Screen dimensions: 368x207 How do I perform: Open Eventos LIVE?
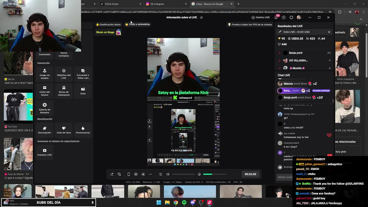tap(45, 152)
